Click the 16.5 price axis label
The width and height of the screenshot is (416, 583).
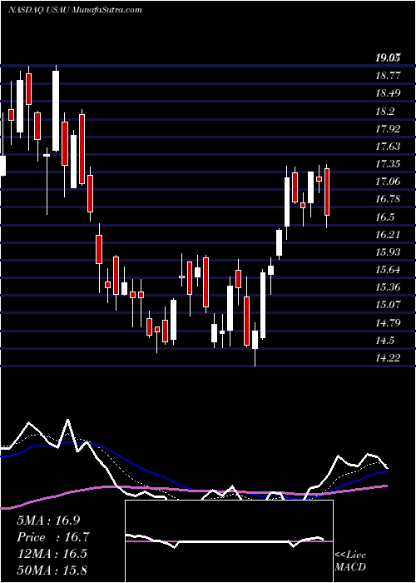tap(385, 217)
